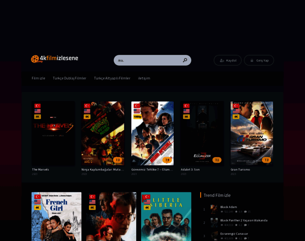Click the Black Adam small thumbnail

(x=214, y=209)
